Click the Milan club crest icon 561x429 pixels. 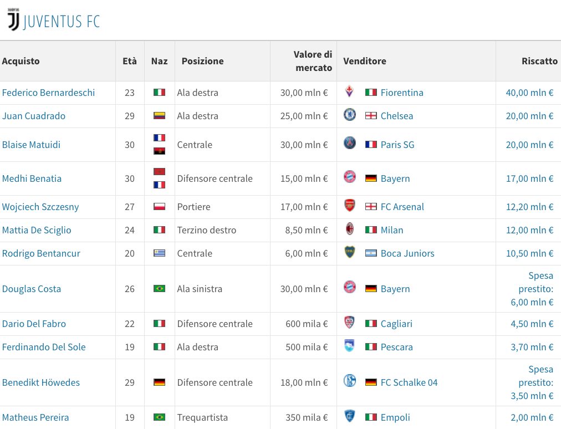pos(350,228)
